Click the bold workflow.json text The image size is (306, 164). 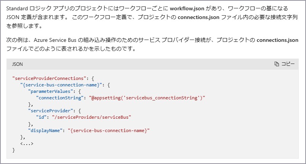[187, 8]
